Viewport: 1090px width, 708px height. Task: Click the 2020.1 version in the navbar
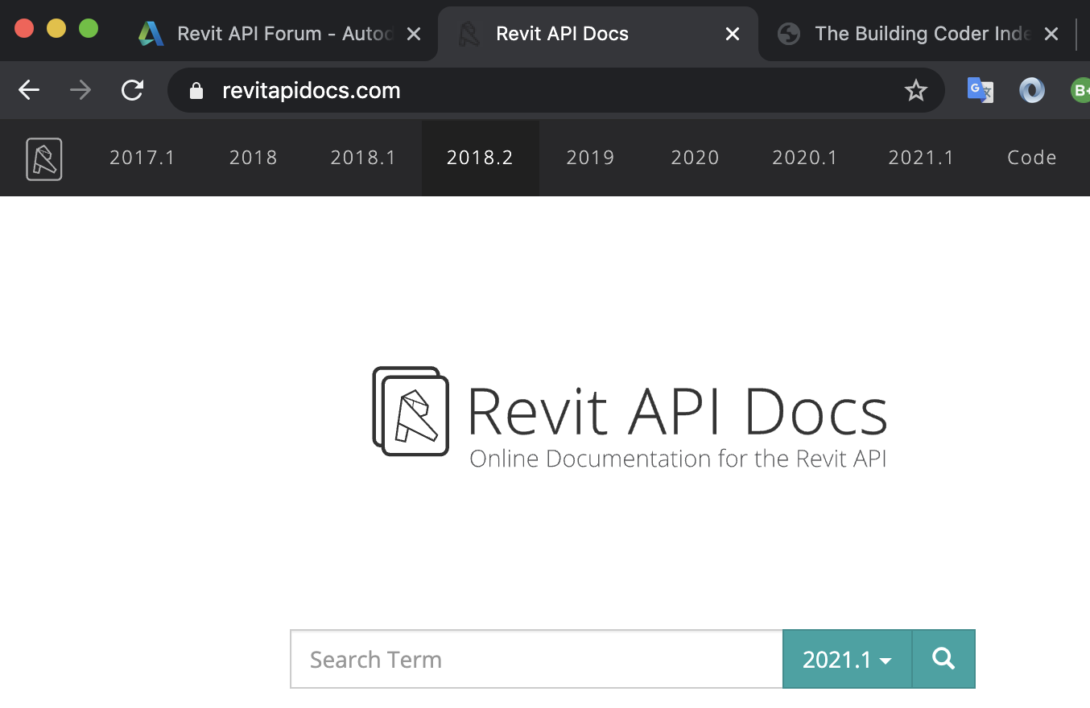[805, 158]
